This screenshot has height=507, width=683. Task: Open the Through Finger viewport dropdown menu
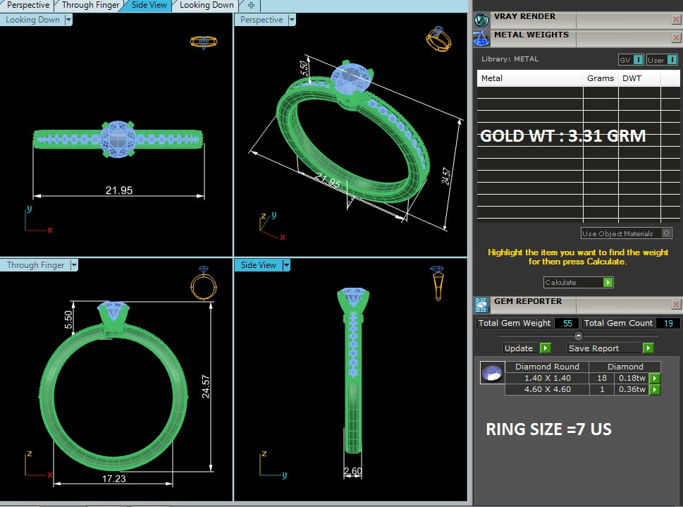(x=73, y=265)
